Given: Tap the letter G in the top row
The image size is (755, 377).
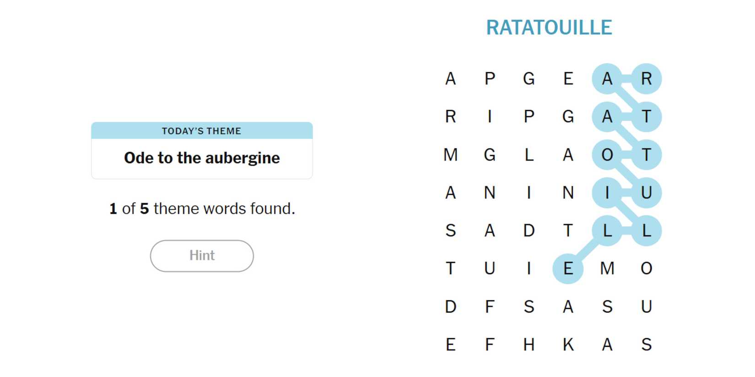Looking at the screenshot, I should tap(528, 79).
